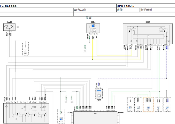Screen dimensions: 175x124
Task: Click the CA00 component label
Action: click(9, 22)
